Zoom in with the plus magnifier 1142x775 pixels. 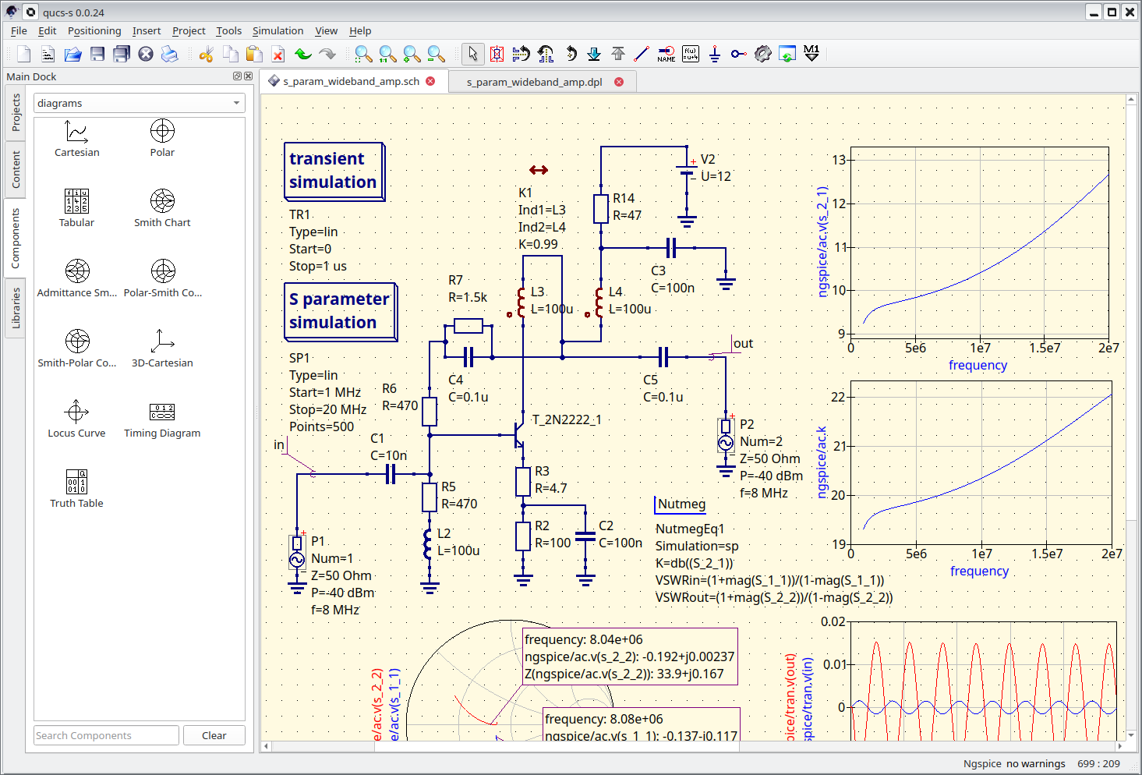[x=412, y=54]
